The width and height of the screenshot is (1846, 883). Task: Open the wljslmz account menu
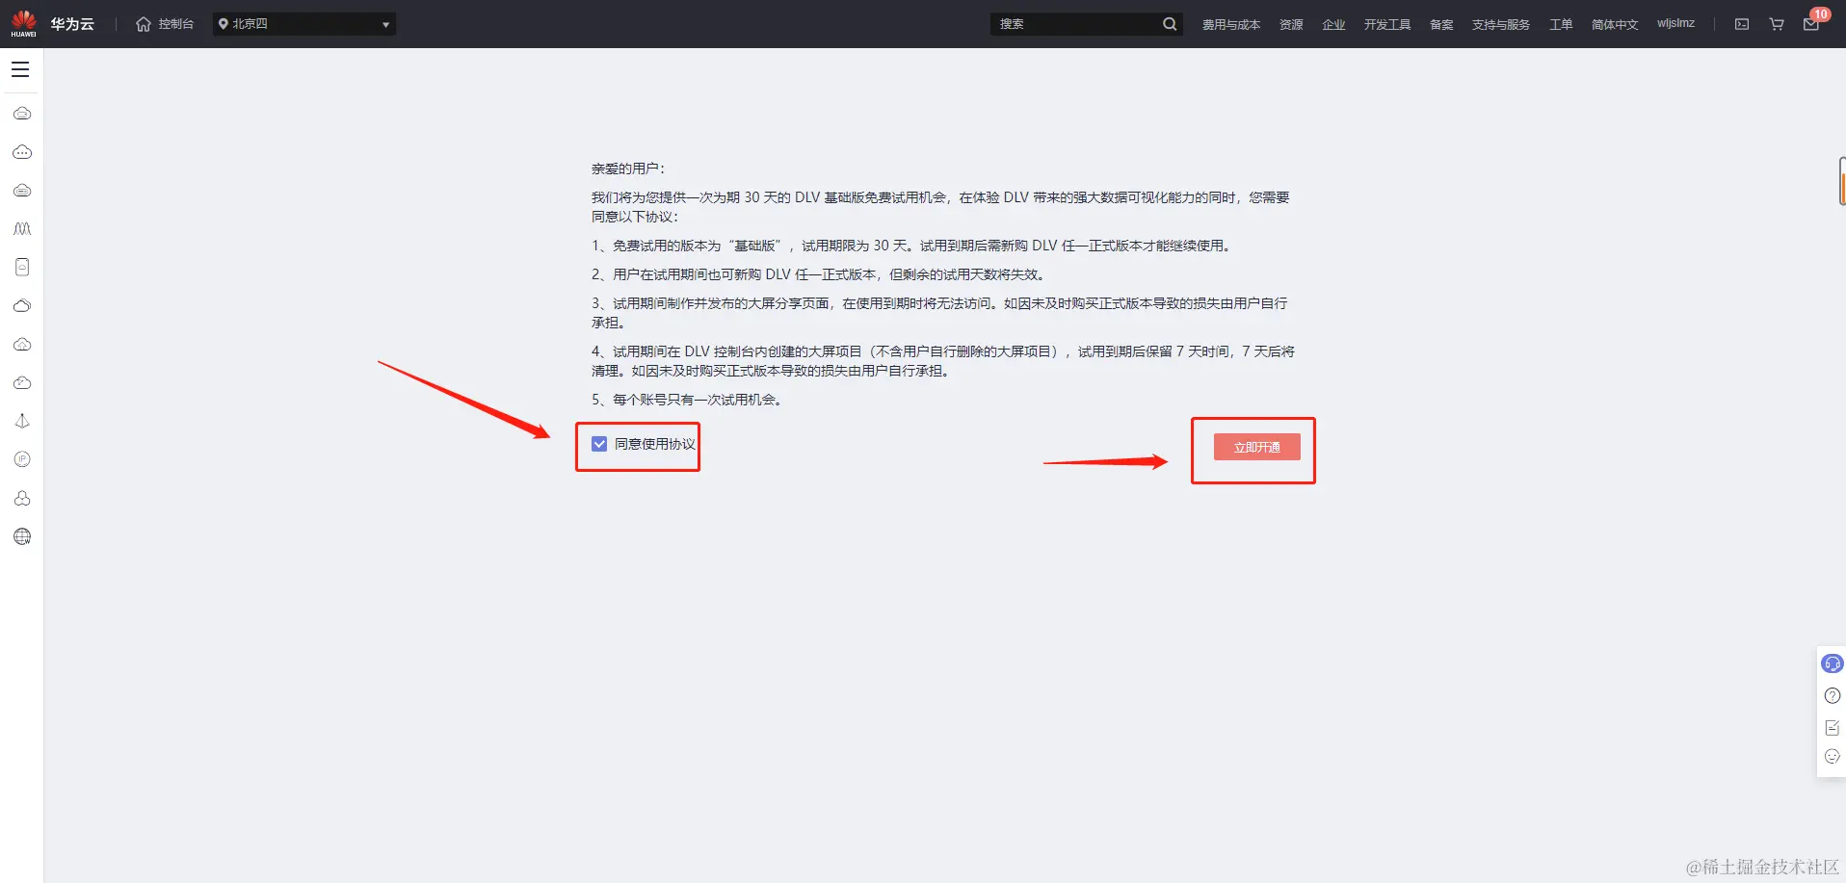(x=1675, y=24)
